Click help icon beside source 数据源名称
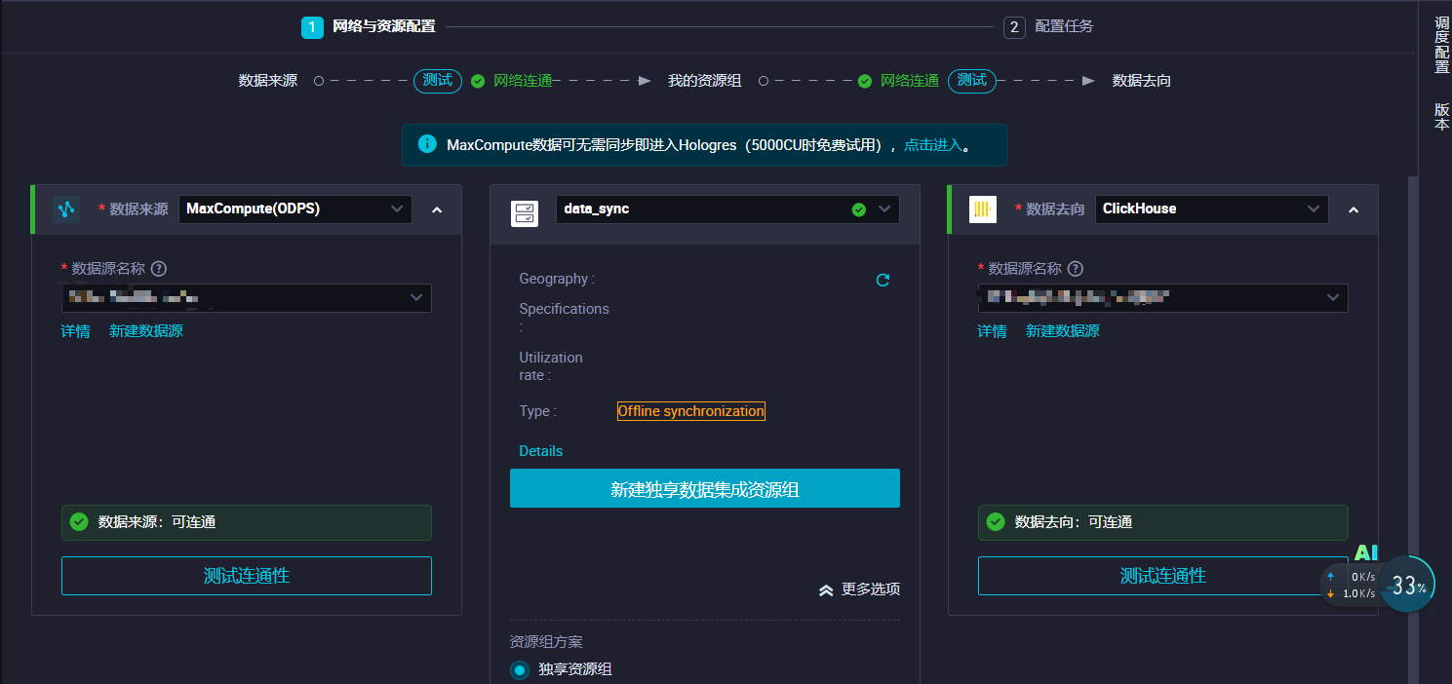 click(x=159, y=268)
